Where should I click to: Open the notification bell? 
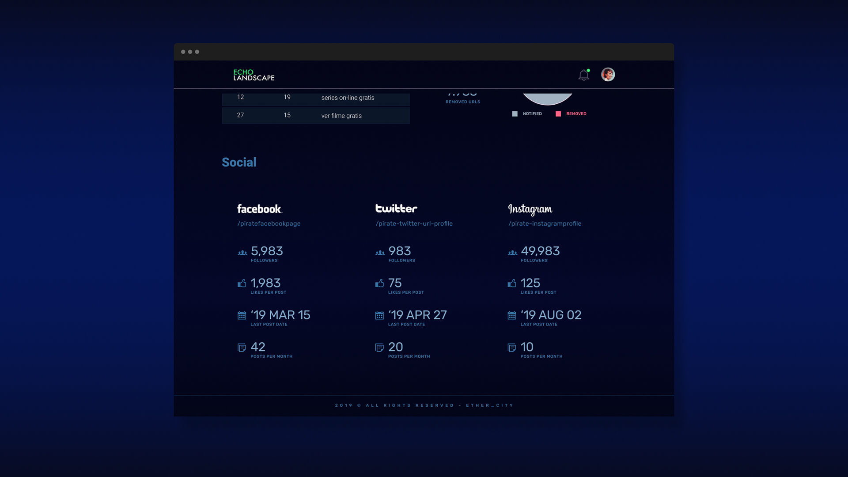point(583,75)
